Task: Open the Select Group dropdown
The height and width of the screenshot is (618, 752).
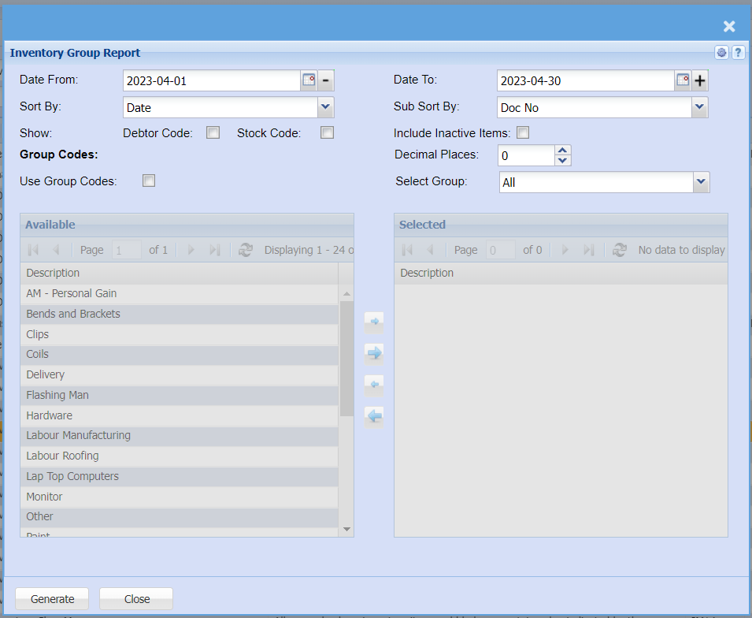Action: 701,182
